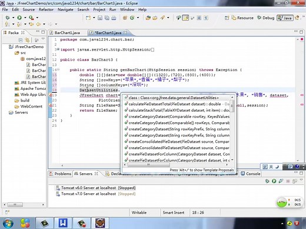Click the Open Task folder icon
This screenshot has width=306, height=229.
(x=155, y=18)
